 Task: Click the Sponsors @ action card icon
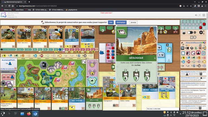203,53
